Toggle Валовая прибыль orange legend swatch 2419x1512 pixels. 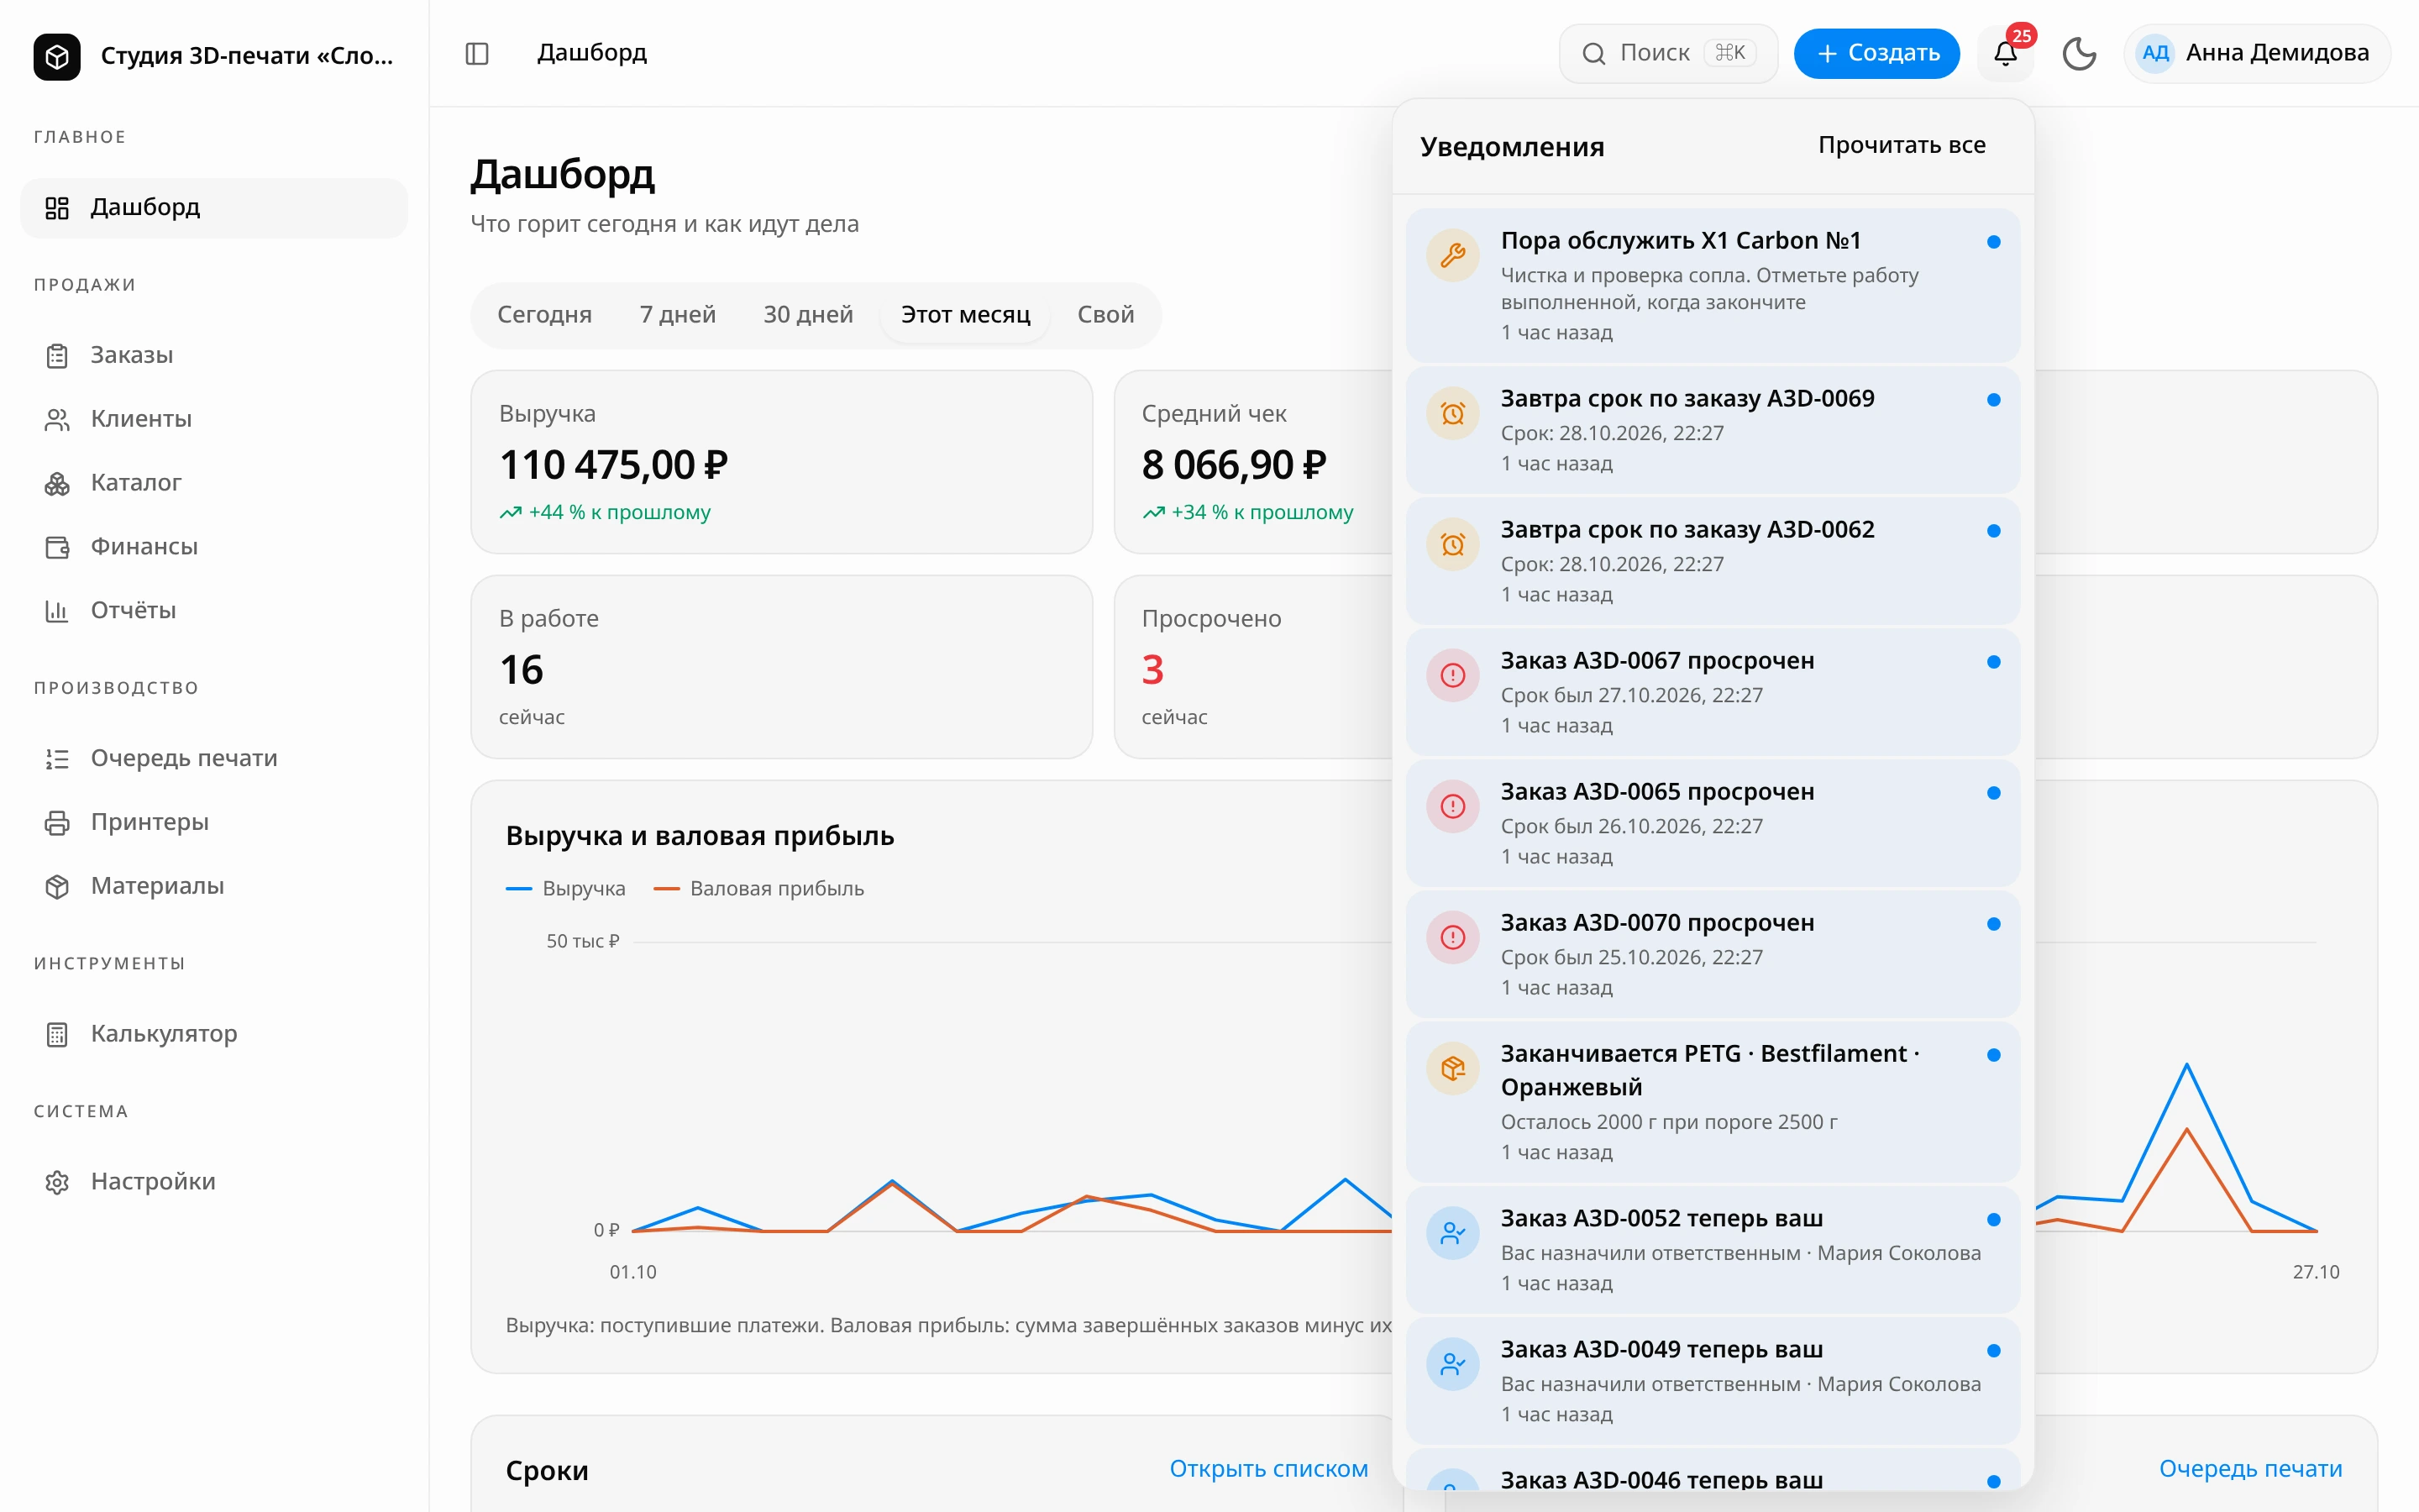tap(667, 888)
